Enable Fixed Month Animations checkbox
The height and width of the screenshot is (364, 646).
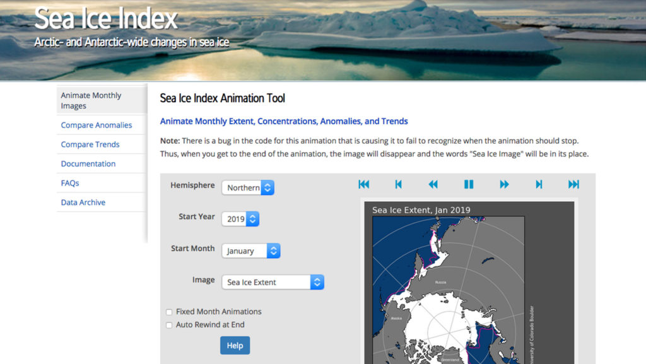pyautogui.click(x=169, y=312)
